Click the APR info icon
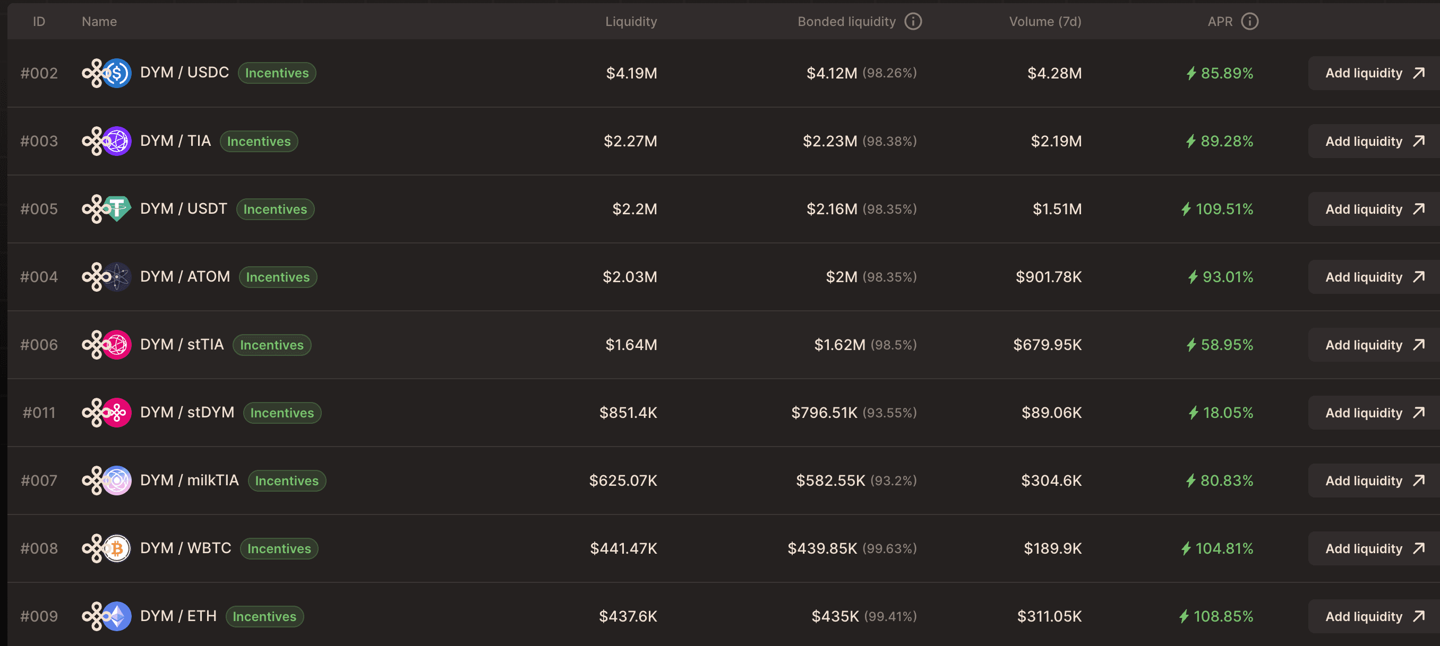Screen dimensions: 1440x646 tap(1249, 21)
